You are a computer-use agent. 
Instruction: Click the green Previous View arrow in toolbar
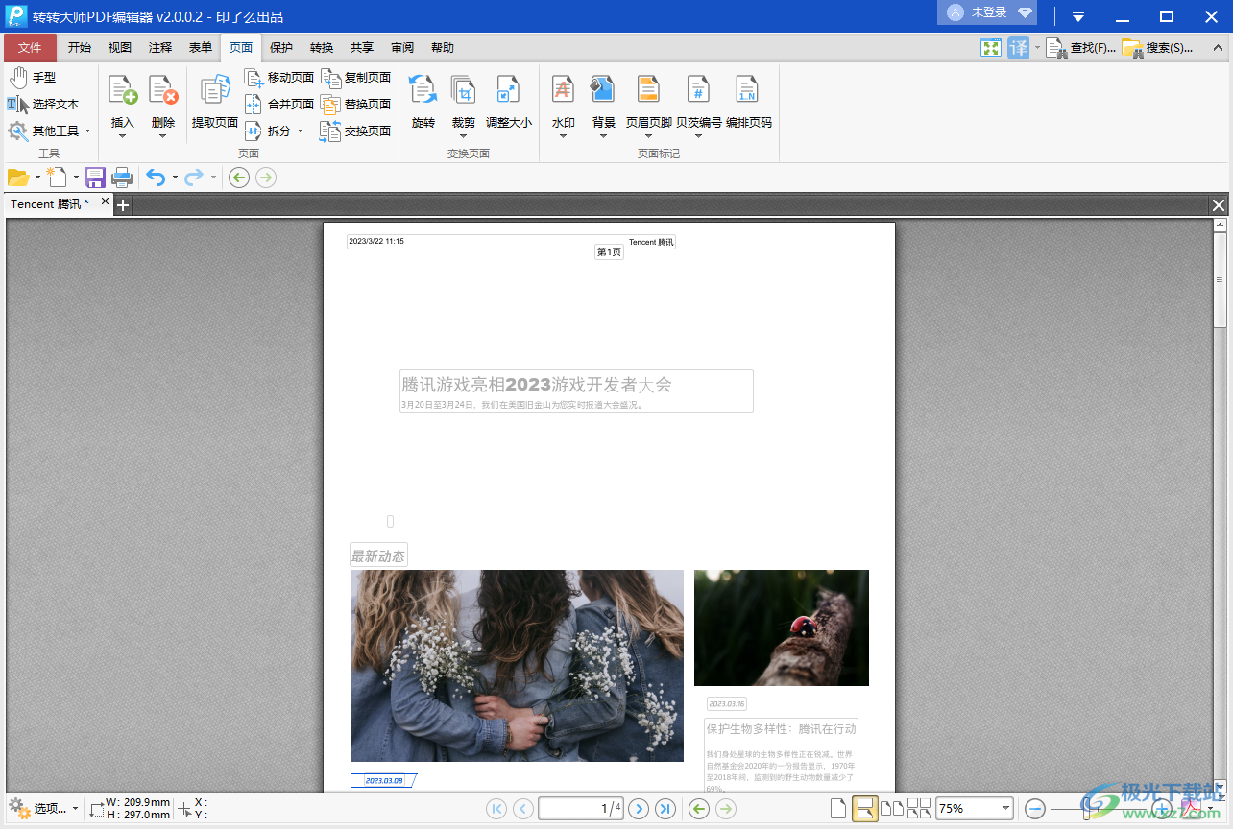tap(239, 177)
